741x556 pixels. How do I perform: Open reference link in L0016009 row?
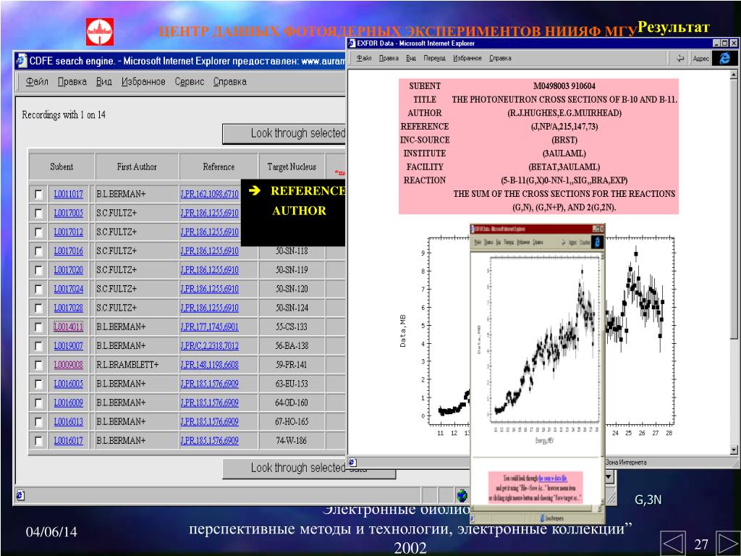click(209, 403)
